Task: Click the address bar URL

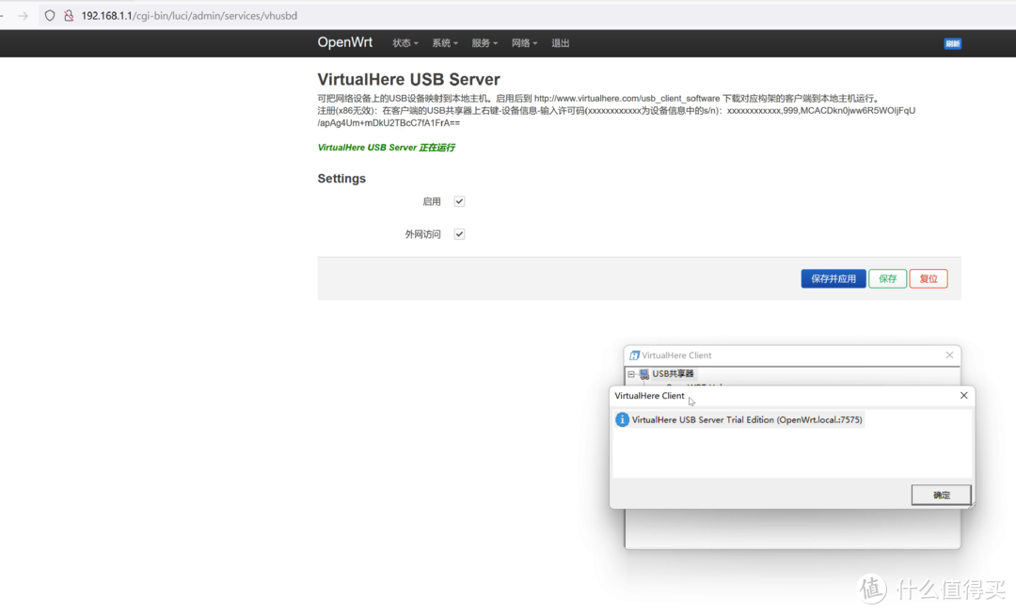Action: pyautogui.click(x=189, y=16)
